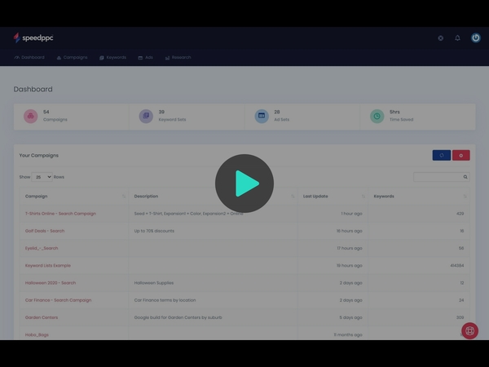Click the '19 hours ago' cell
This screenshot has width=489, height=367.
(x=350, y=266)
